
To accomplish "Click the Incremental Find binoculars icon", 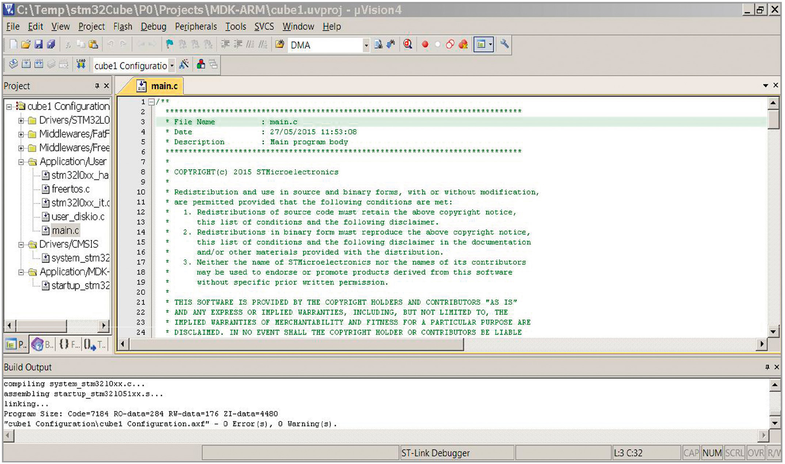I will 391,45.
